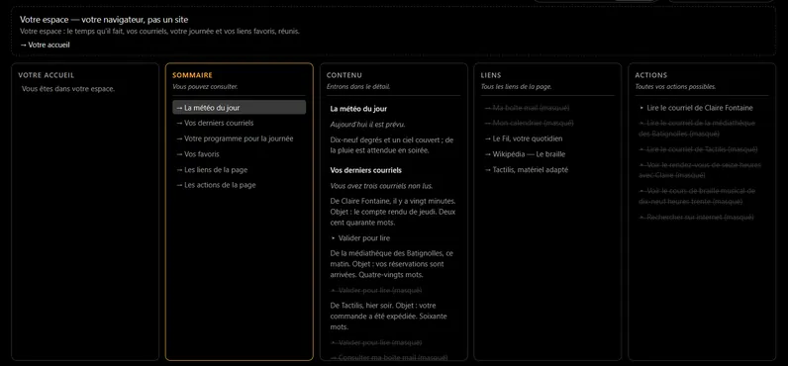Select the 'SOMMAIRE' panel heading

tap(192, 75)
